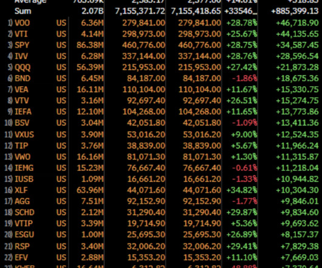Click VWO volume 16.16M
The width and height of the screenshot is (322, 268).
(x=90, y=157)
